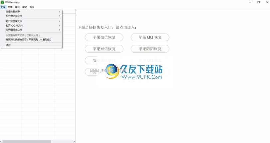Open the 购买 menu

point(32,7)
